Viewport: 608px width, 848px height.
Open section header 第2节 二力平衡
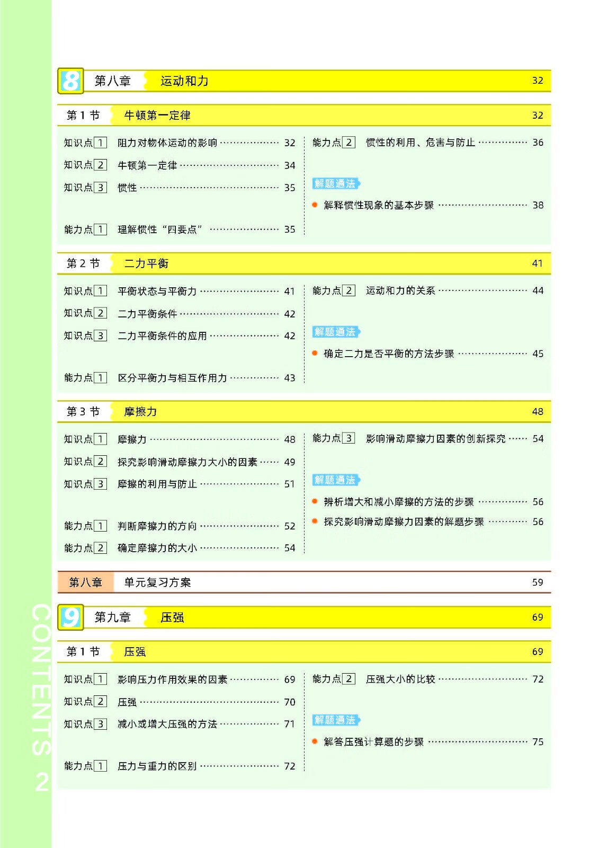point(303,263)
